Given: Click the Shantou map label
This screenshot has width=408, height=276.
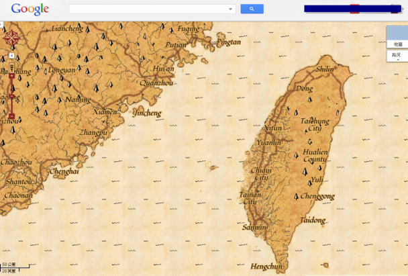Looking at the screenshot, I should (x=19, y=181).
